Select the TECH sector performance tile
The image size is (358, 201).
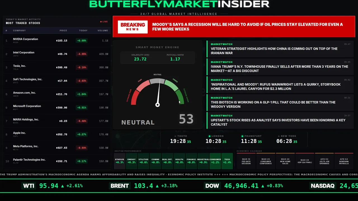click(x=227, y=161)
